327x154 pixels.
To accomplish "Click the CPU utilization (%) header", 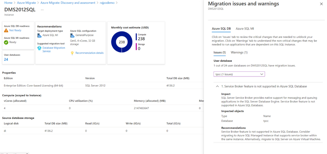I will click(81, 101).
